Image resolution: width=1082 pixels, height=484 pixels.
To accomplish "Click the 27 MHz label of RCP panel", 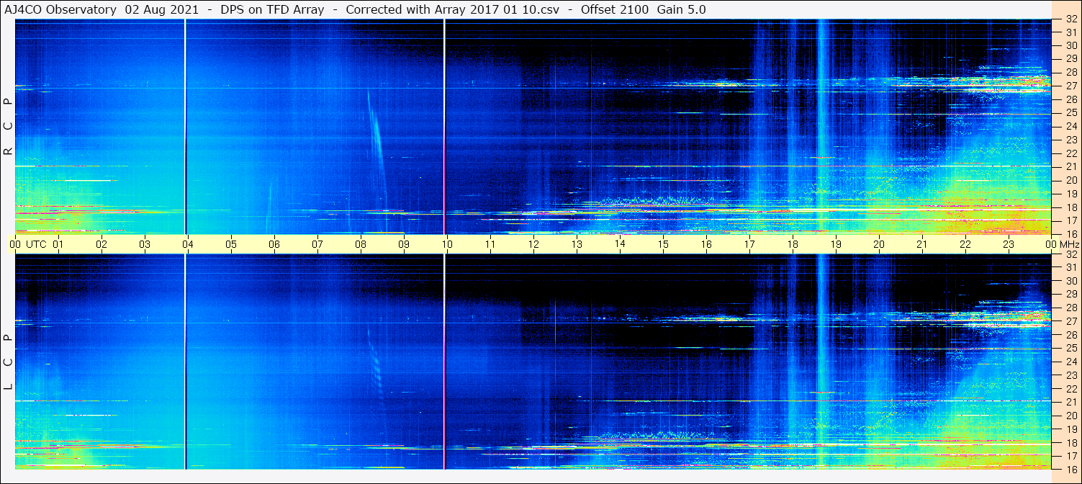I will [1070, 86].
